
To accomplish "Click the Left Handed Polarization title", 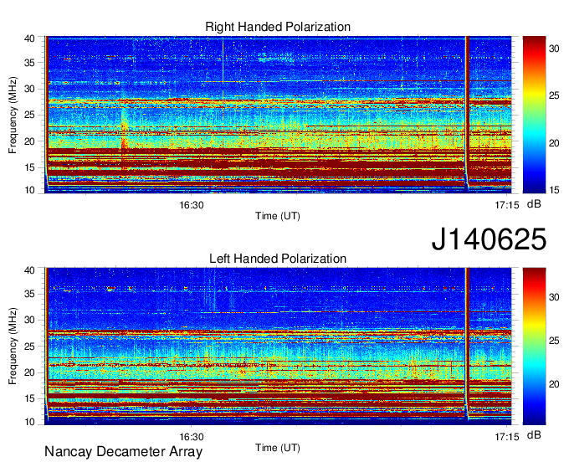I will [278, 259].
